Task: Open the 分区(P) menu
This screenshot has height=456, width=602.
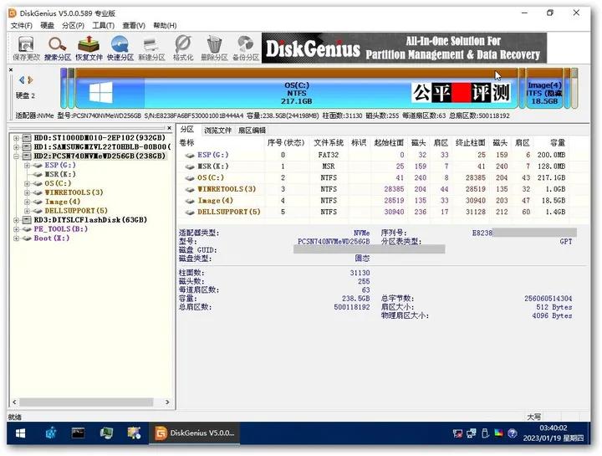Action: [74, 25]
